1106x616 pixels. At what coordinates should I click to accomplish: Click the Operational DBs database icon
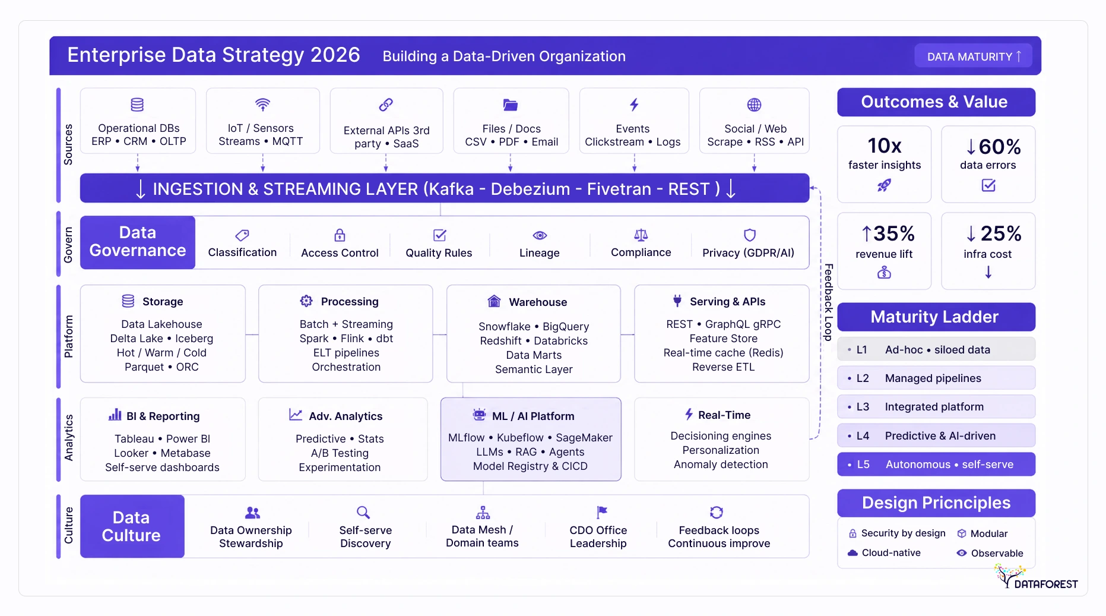137,105
